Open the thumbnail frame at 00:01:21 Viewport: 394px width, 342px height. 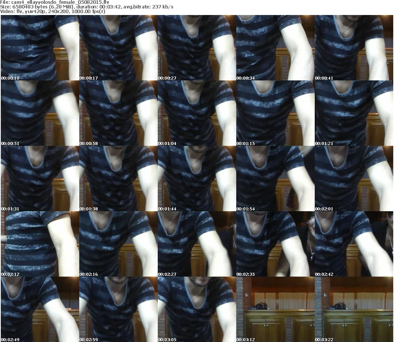[x=354, y=113]
